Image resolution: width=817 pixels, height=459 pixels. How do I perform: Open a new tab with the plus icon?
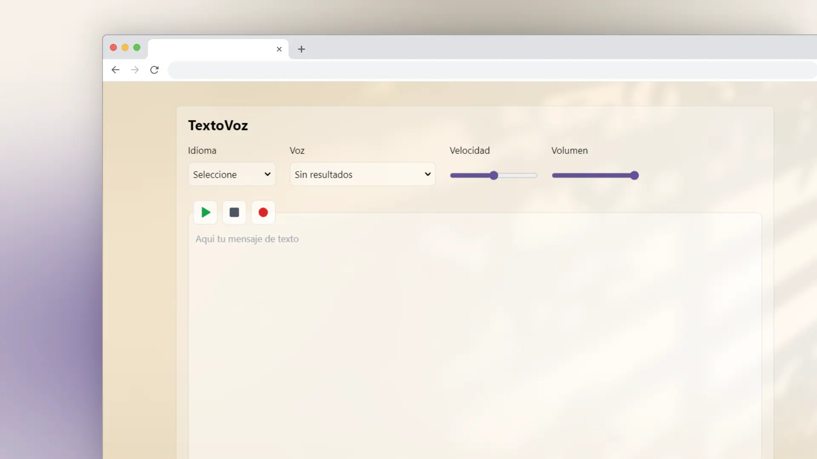pos(301,49)
